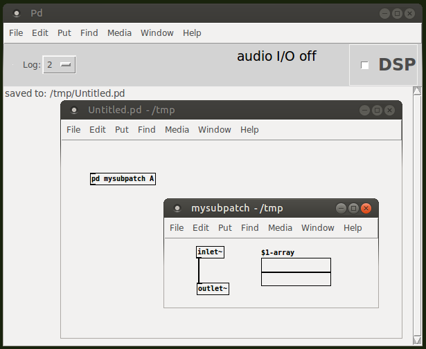The height and width of the screenshot is (349, 426).
Task: Close the Untitled.pd window
Action: 389,110
